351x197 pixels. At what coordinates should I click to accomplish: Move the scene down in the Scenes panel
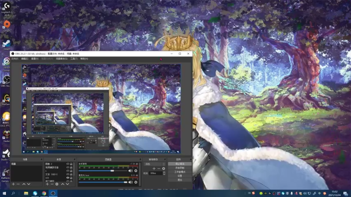pyautogui.click(x=29, y=184)
